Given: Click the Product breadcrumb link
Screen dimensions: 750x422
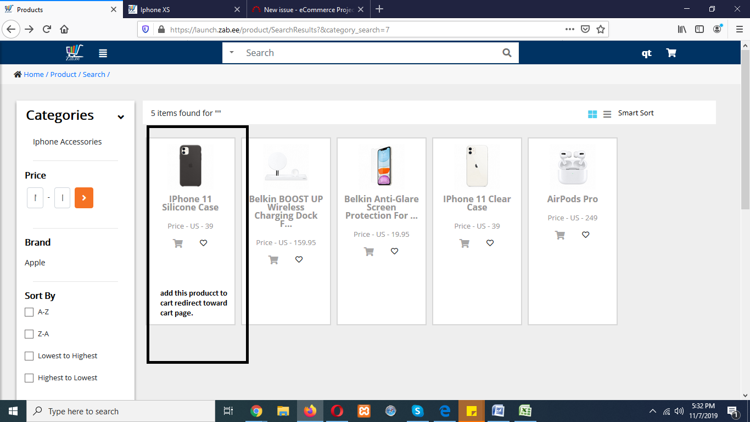Looking at the screenshot, I should click(63, 74).
